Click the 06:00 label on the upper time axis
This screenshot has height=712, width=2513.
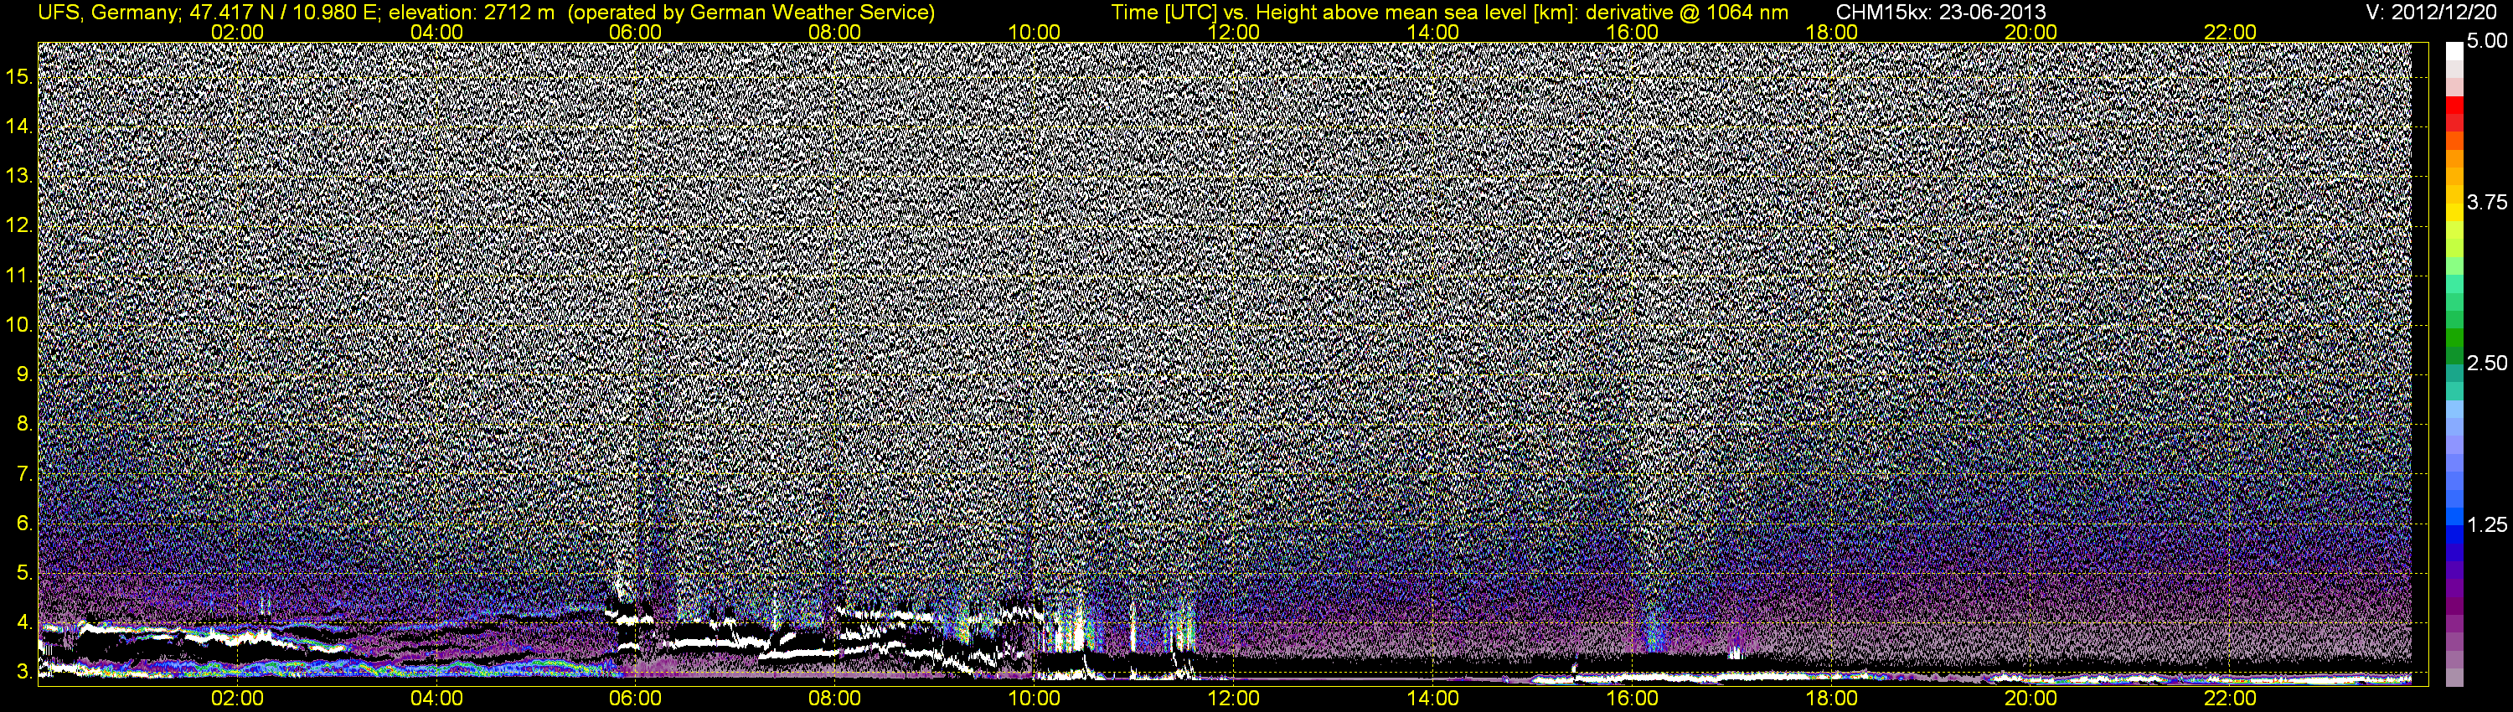pyautogui.click(x=635, y=32)
